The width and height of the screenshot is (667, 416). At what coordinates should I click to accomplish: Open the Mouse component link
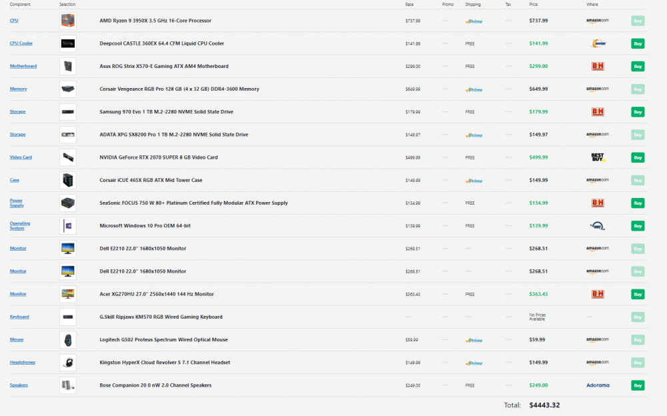(17, 339)
